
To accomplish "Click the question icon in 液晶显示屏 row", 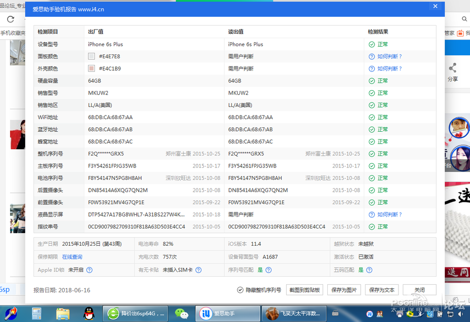I will (x=372, y=215).
